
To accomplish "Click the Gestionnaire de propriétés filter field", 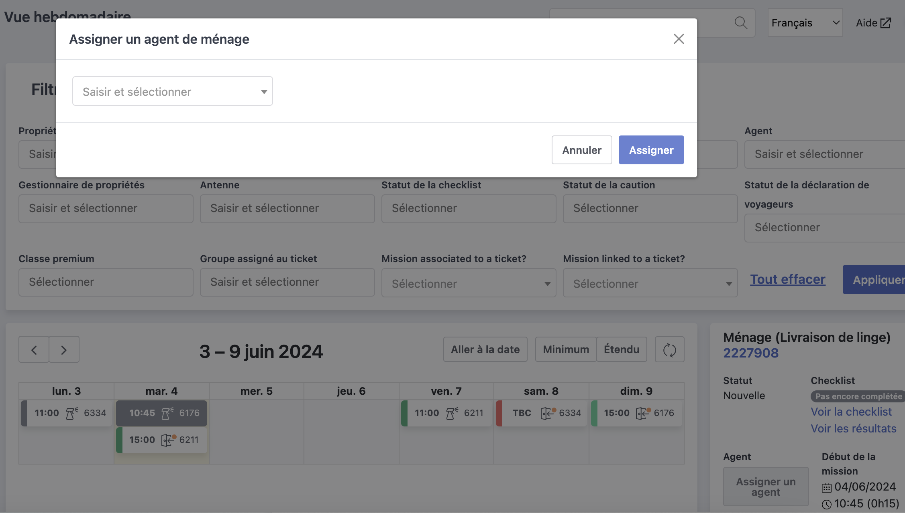I will (x=106, y=208).
